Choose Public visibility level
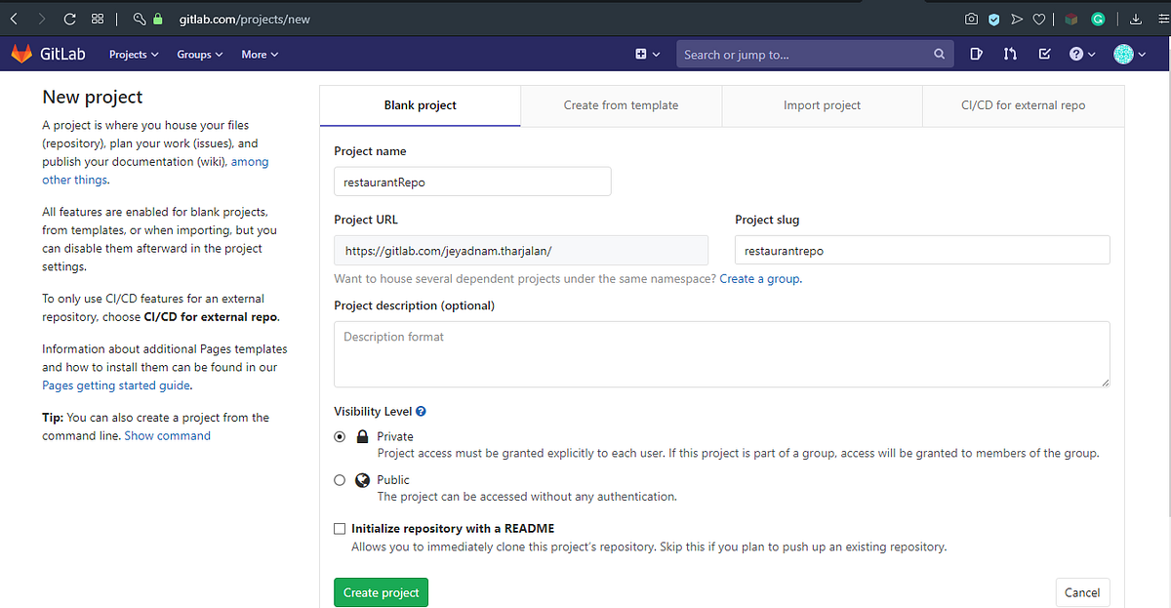Image resolution: width=1171 pixels, height=608 pixels. [x=340, y=479]
